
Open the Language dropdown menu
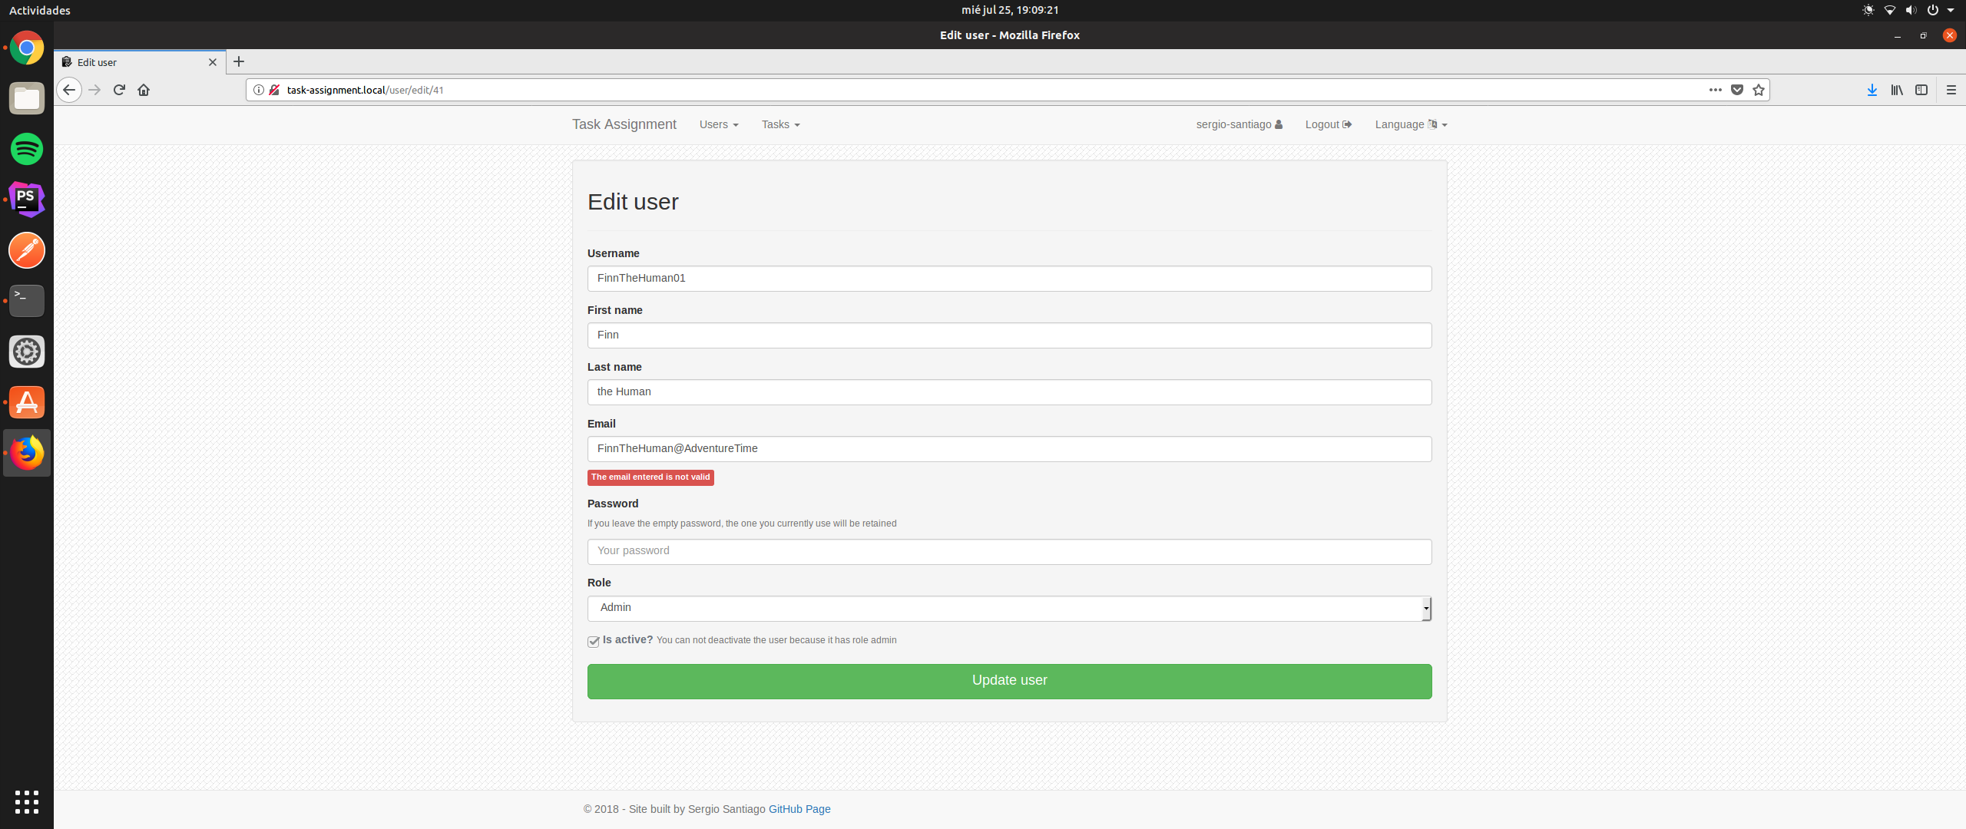tap(1411, 124)
